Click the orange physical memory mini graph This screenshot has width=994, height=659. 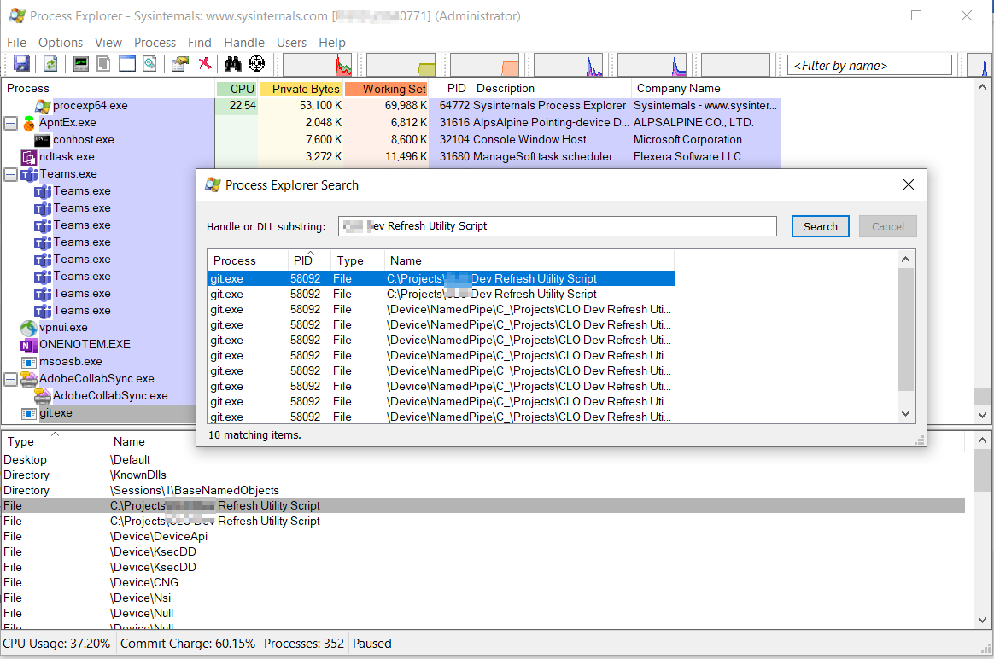[484, 65]
